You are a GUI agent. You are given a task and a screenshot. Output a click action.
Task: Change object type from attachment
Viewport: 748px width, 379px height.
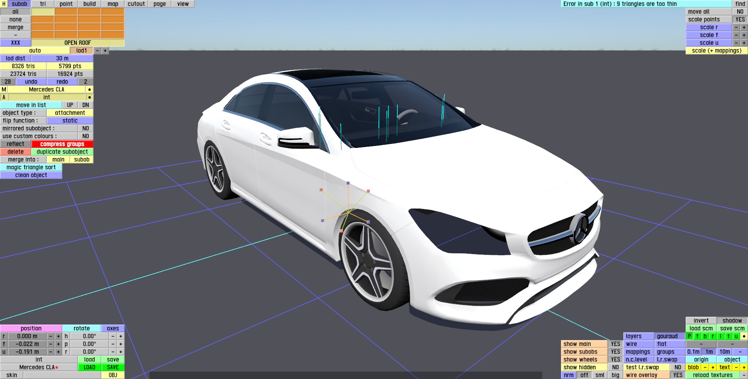click(70, 113)
